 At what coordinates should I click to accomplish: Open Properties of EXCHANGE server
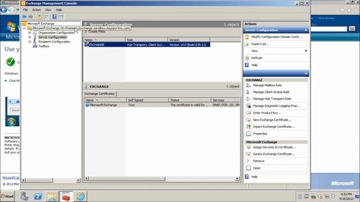click(x=260, y=134)
